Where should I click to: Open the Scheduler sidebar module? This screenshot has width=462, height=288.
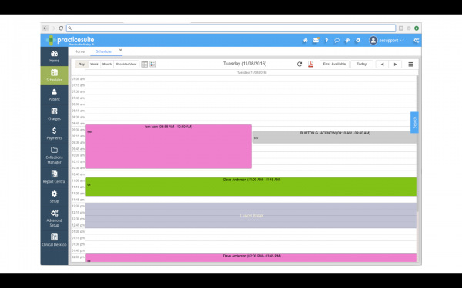point(54,75)
